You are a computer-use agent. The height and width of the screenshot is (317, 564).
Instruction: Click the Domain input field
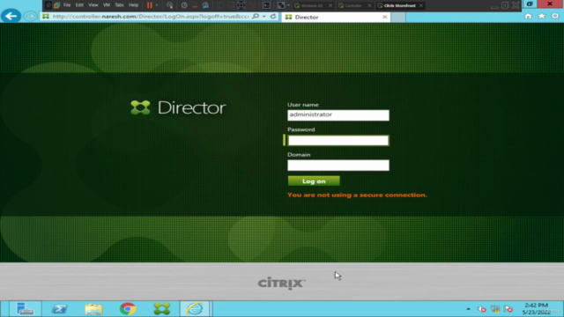tap(338, 166)
